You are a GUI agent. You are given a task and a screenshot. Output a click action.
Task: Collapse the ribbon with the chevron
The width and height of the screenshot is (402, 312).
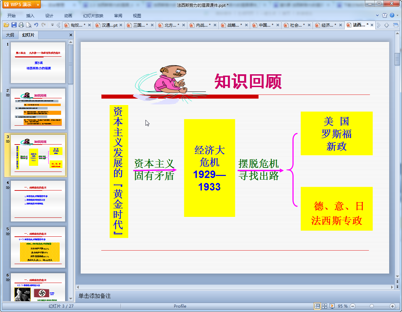coord(377,16)
